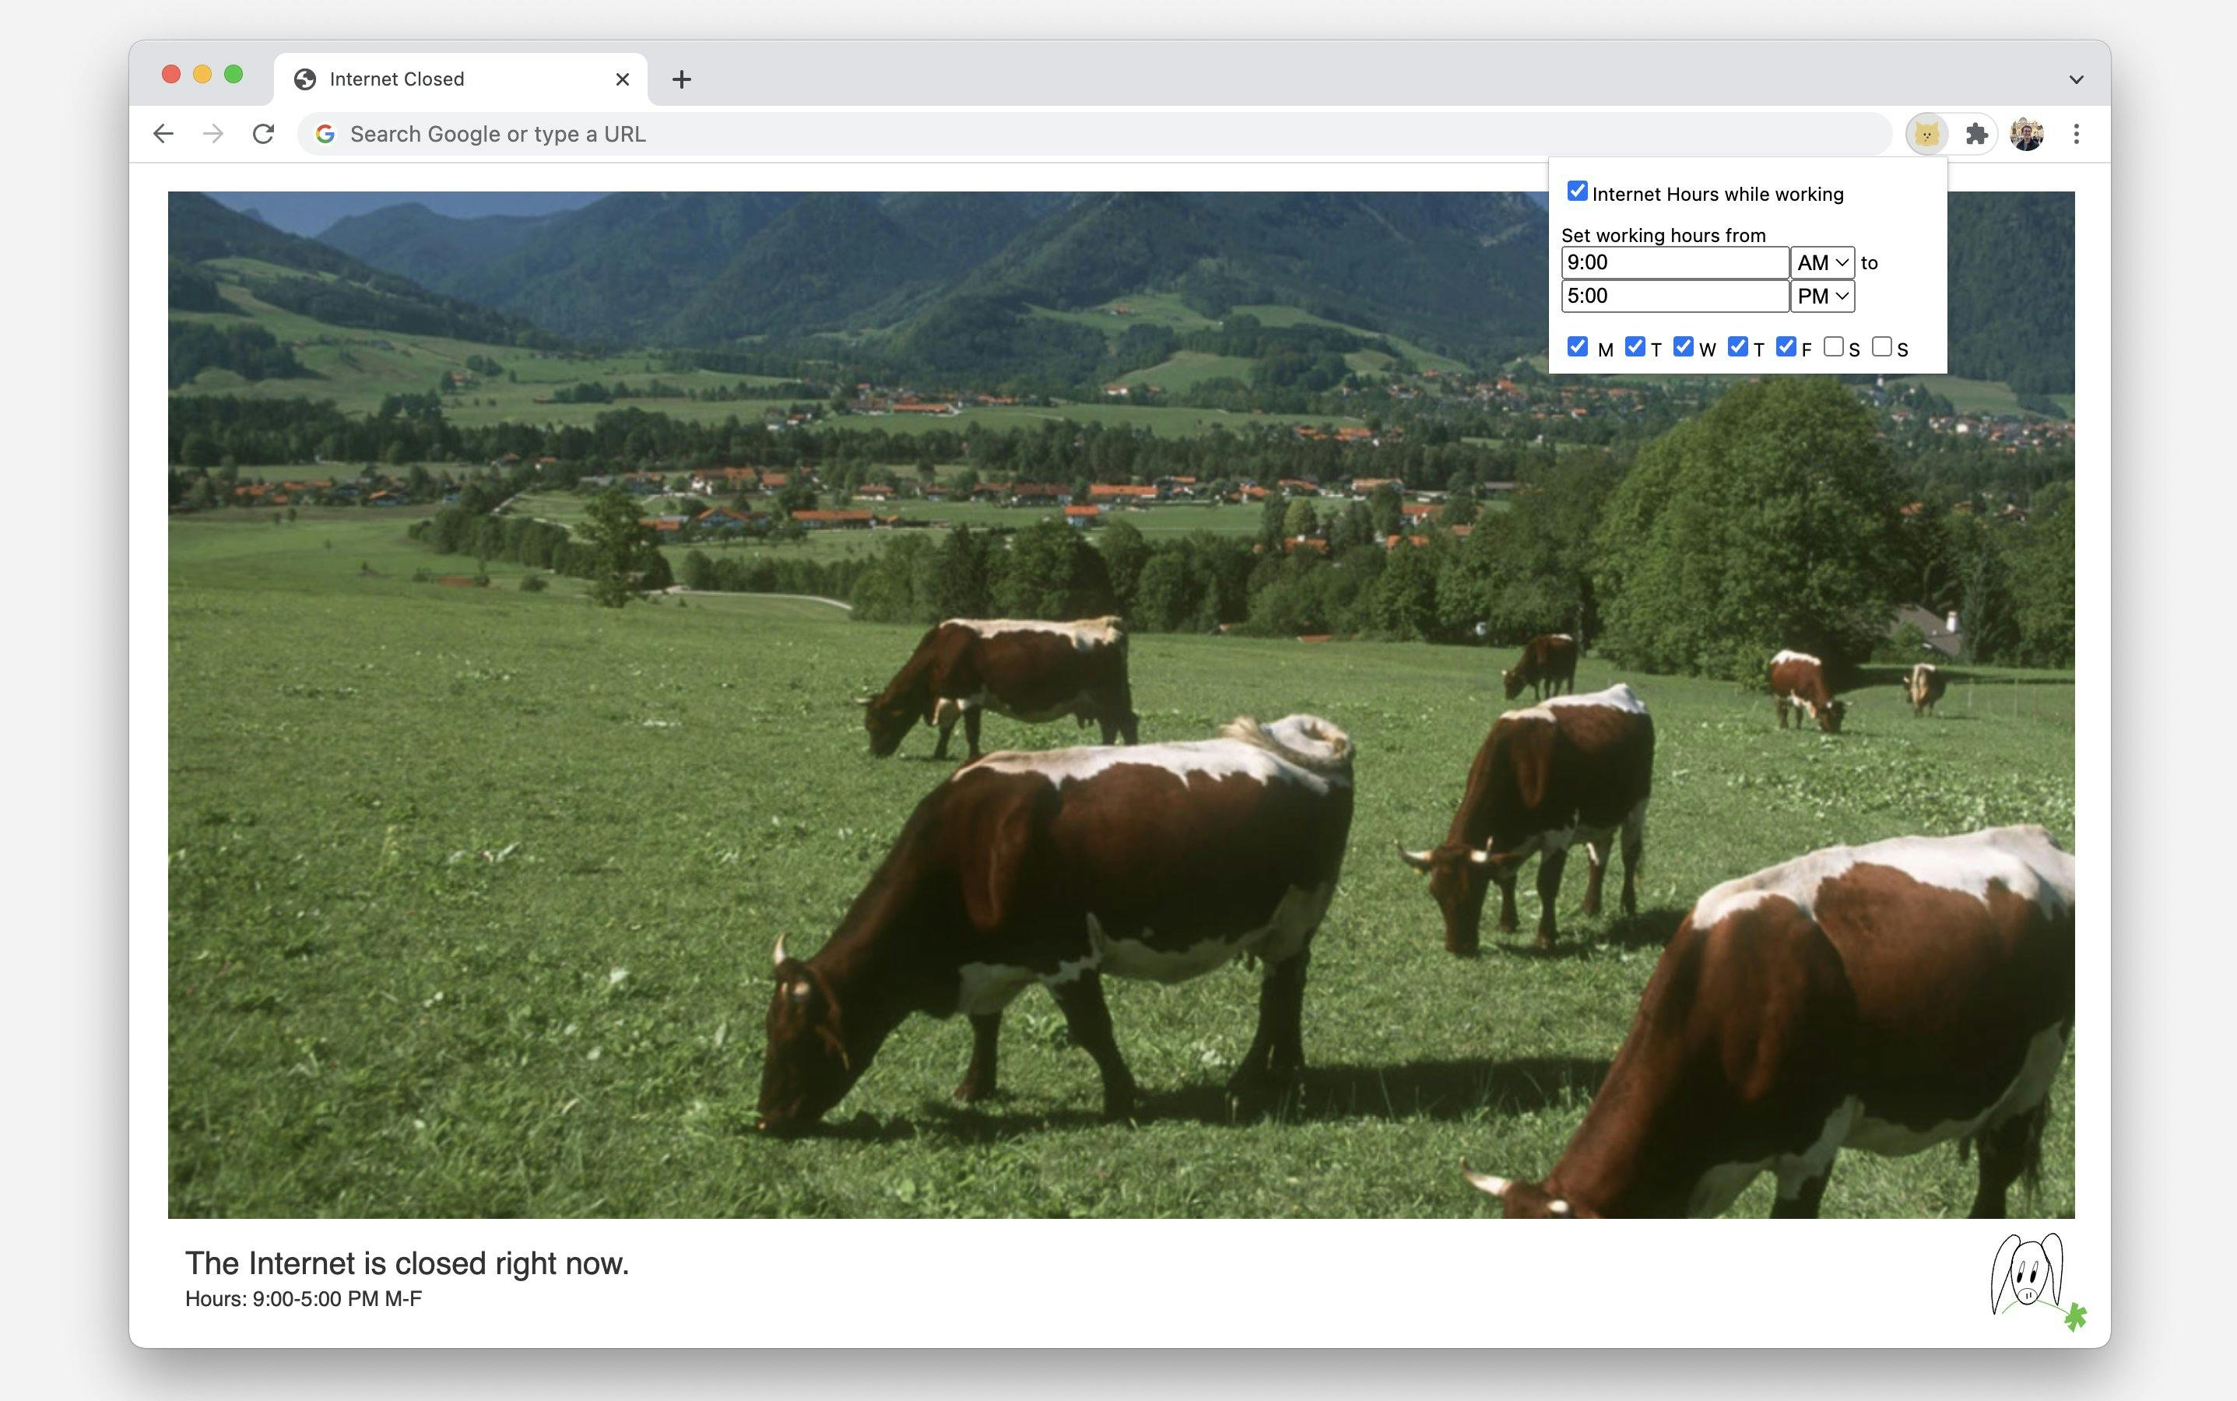Click the 5:00 end time field
Screen dimensions: 2237x1401
[x=1674, y=297]
